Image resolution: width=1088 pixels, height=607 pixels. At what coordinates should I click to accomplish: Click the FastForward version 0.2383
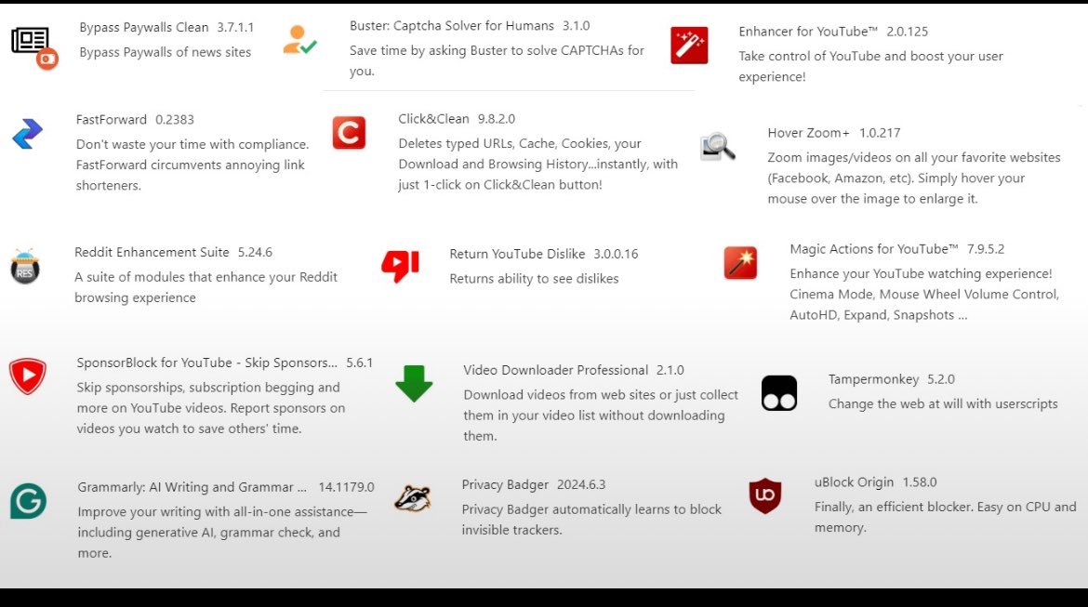pos(175,119)
